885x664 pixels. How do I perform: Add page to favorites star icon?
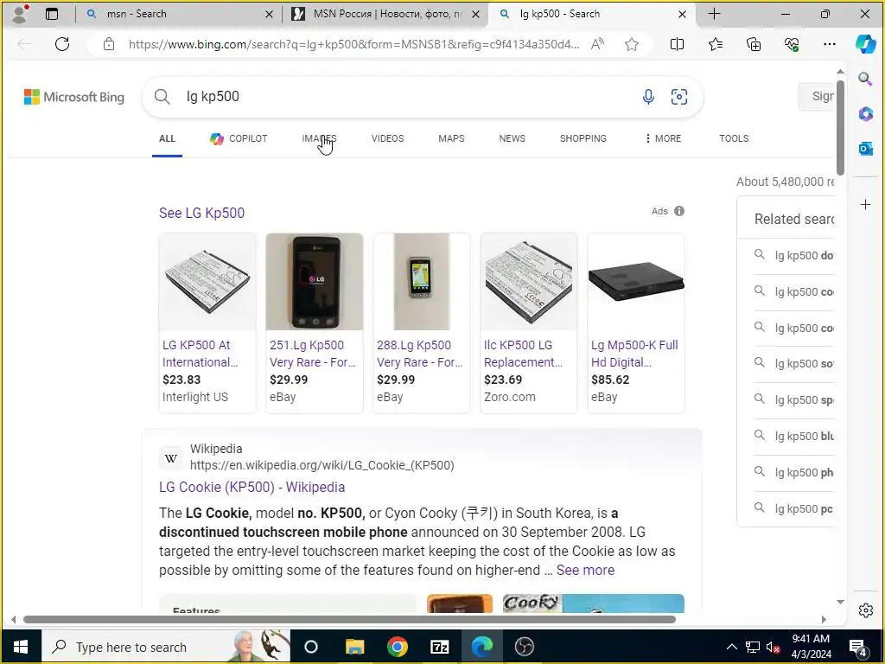coord(632,44)
